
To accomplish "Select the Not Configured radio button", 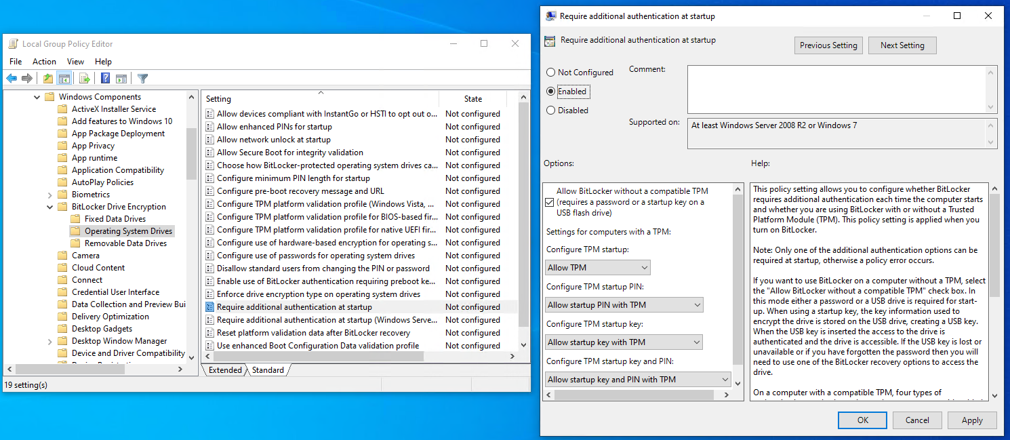I will click(x=550, y=73).
